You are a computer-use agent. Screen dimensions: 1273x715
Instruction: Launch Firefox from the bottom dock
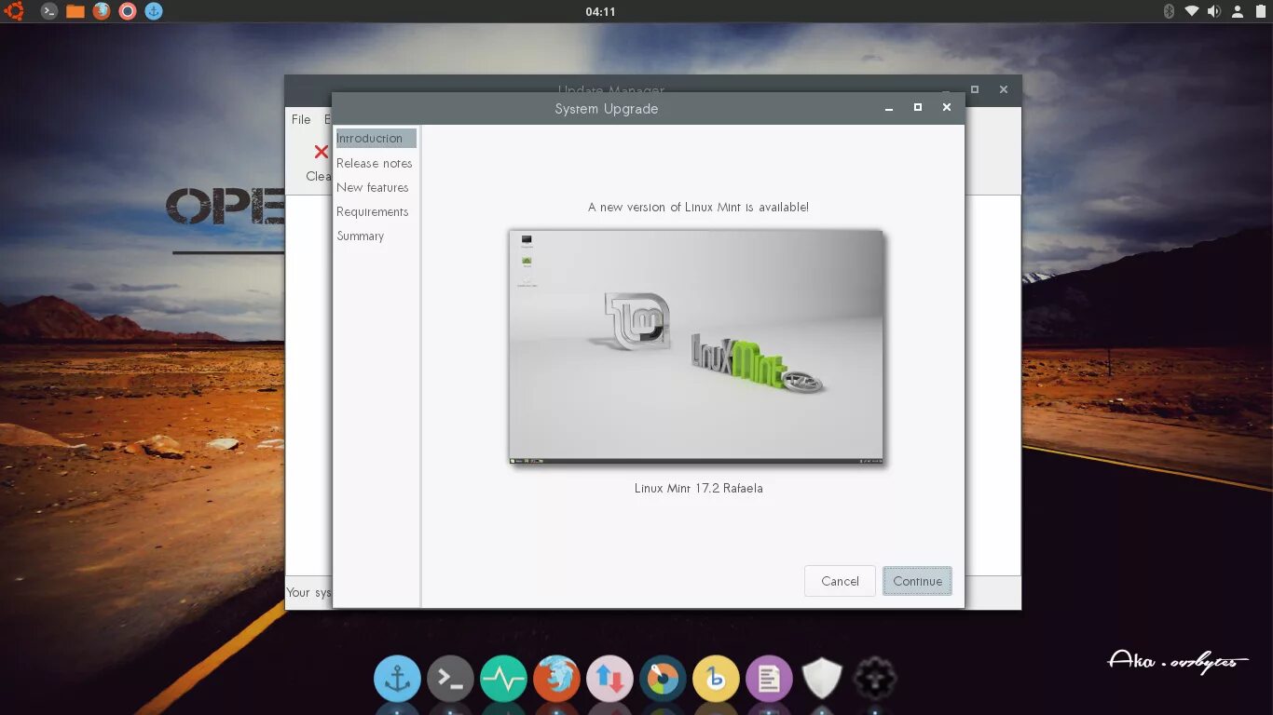coord(556,679)
